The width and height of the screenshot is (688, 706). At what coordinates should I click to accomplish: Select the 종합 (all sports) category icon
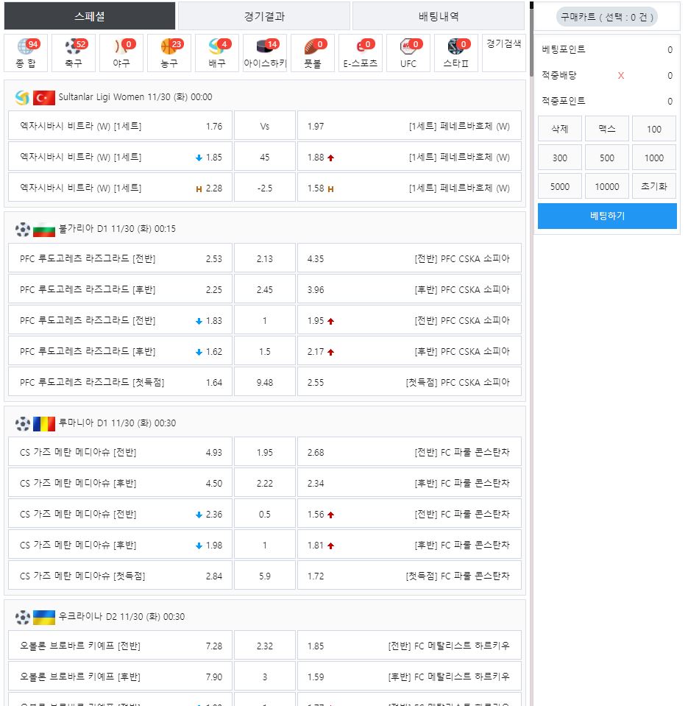point(26,53)
